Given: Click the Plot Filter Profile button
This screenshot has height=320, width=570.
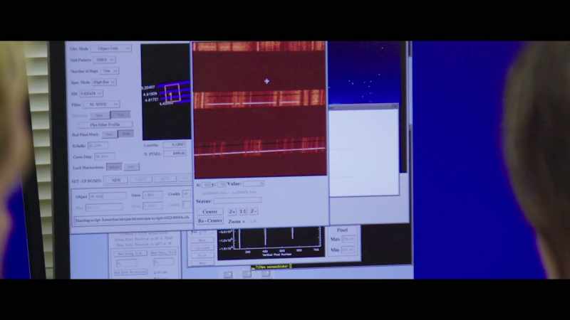Looking at the screenshot, I should click(x=105, y=124).
